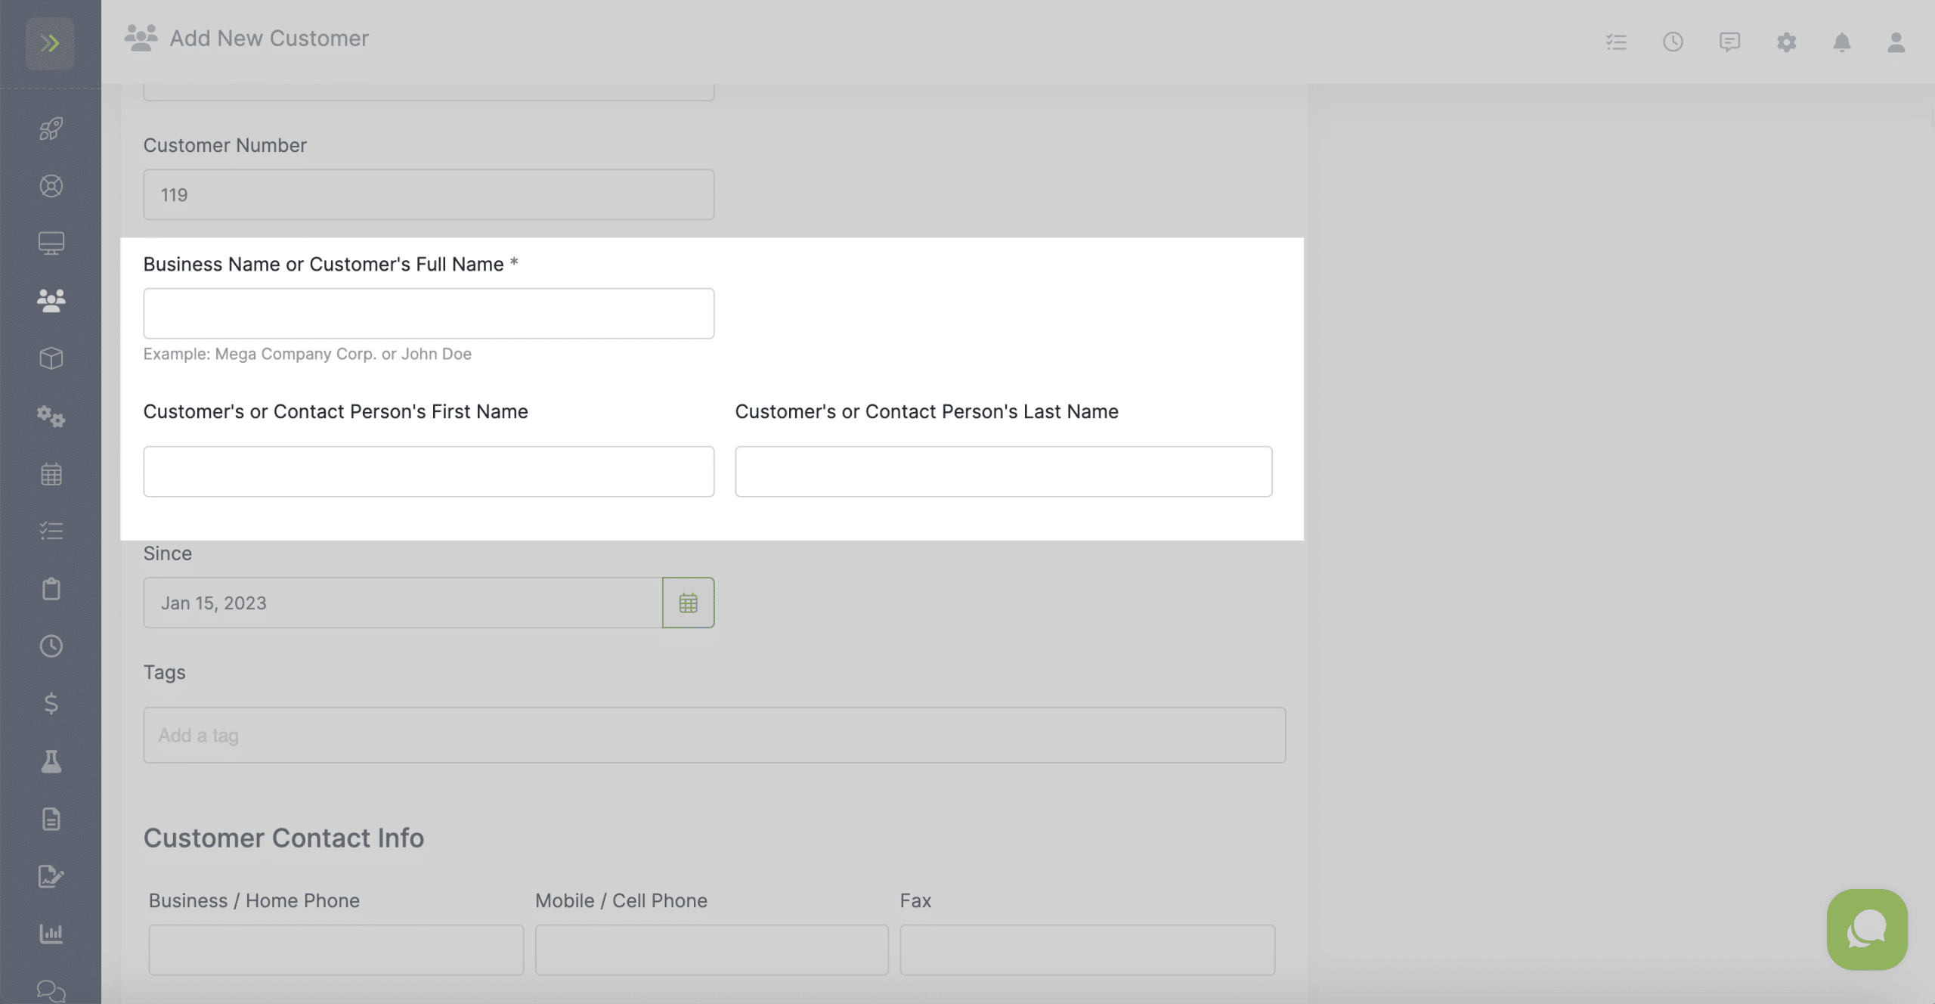Open the flask icon in sidebar

click(x=51, y=761)
